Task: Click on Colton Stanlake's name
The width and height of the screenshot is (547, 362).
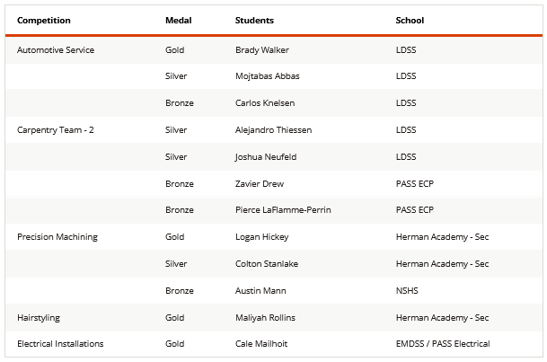Action: pos(267,264)
